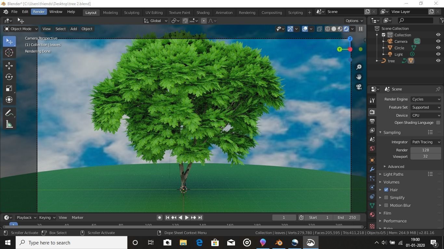
Task: Jump to the timeline end frame
Action: pos(200,218)
